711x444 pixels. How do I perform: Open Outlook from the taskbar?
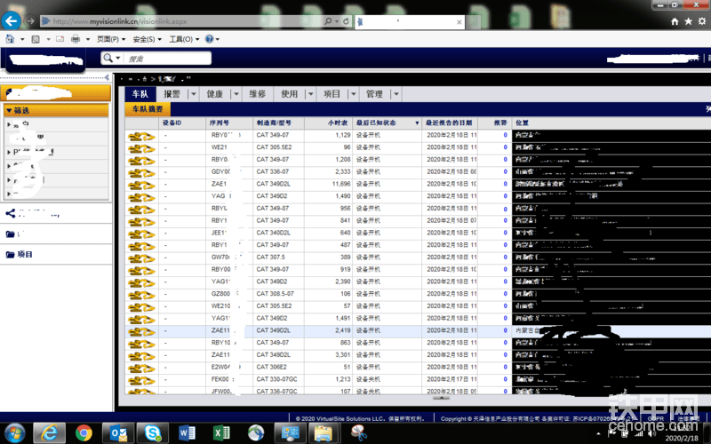coord(118,433)
